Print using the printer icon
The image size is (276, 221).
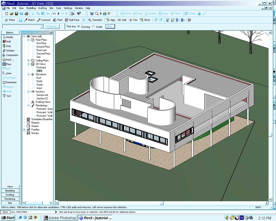(26, 14)
